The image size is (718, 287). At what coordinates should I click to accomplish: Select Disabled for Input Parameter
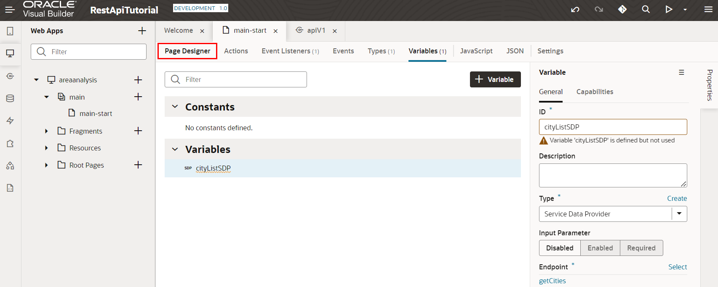560,248
